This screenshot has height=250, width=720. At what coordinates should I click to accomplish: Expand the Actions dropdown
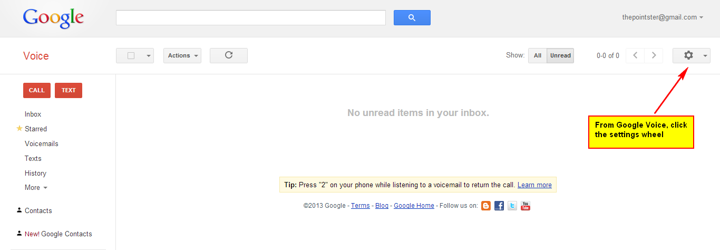pos(182,55)
